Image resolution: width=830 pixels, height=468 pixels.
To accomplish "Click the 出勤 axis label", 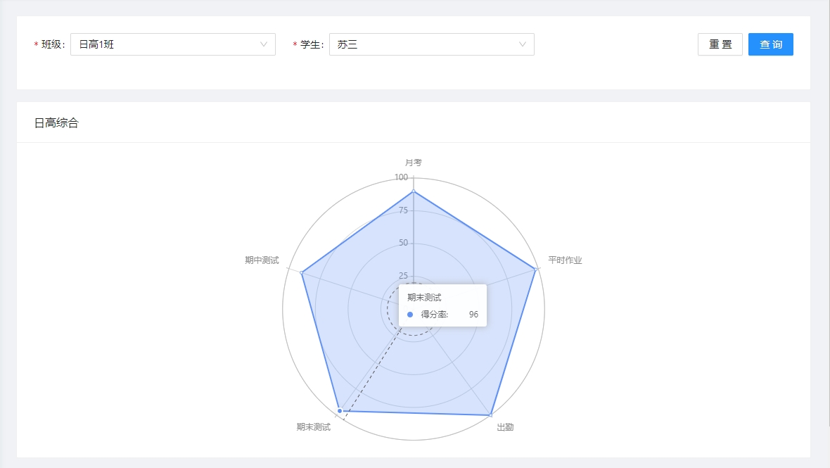I will (x=505, y=427).
